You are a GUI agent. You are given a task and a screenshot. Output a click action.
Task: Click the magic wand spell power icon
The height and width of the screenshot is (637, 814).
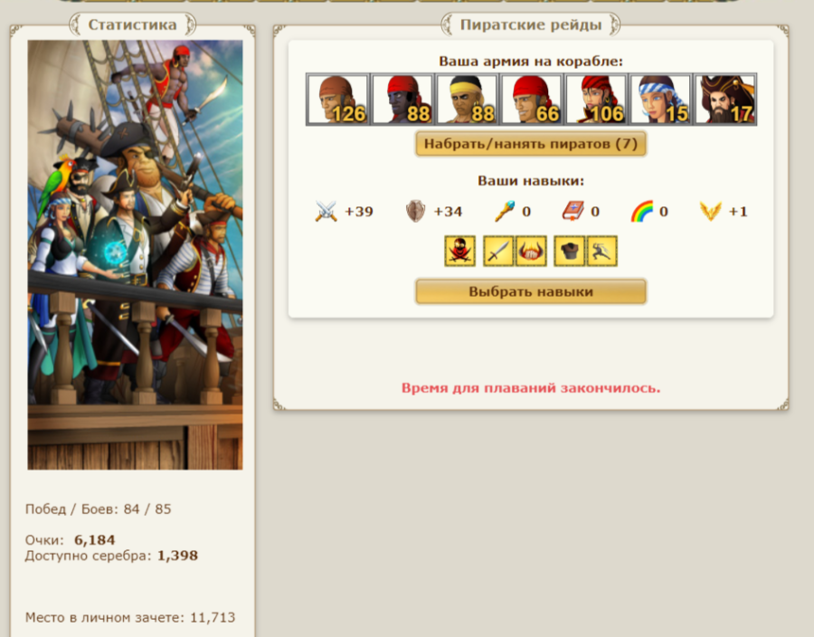[504, 212]
